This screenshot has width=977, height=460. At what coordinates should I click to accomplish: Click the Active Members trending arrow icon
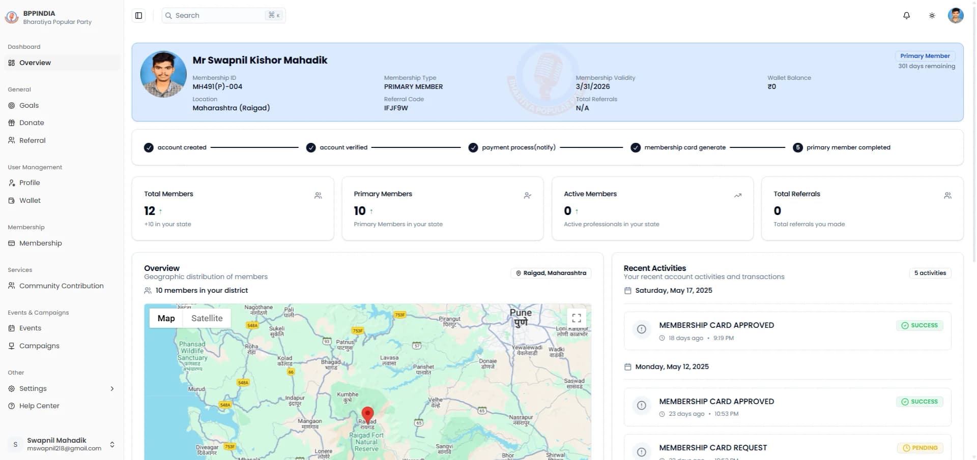point(738,196)
